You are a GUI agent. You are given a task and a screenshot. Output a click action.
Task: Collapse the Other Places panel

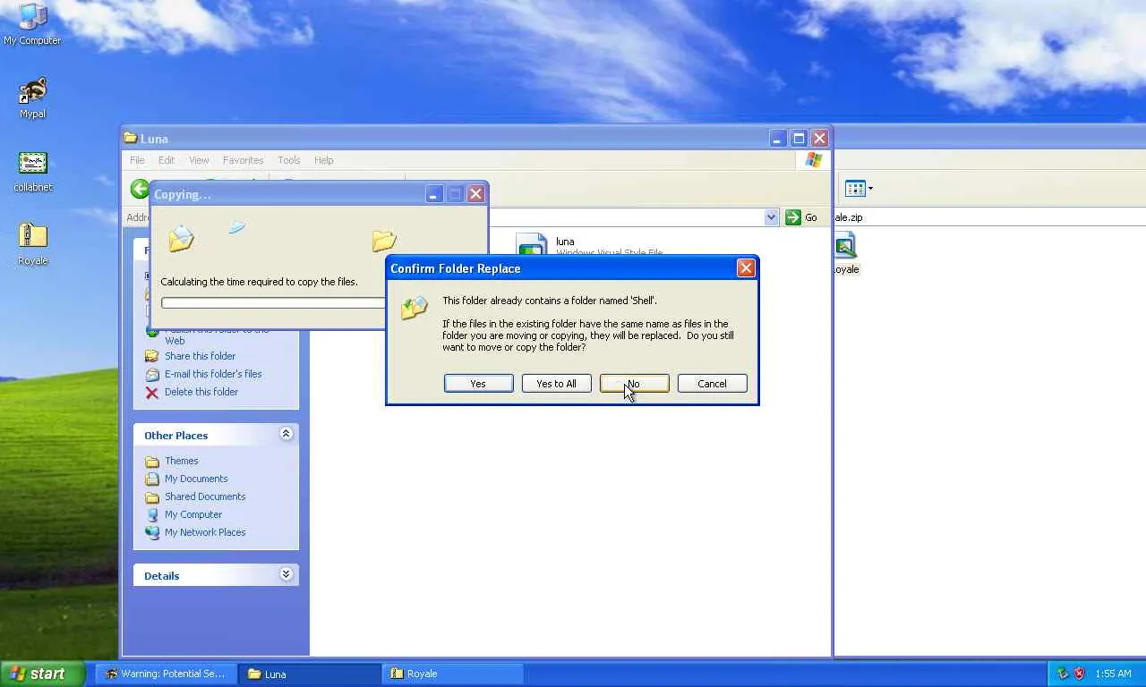click(286, 434)
